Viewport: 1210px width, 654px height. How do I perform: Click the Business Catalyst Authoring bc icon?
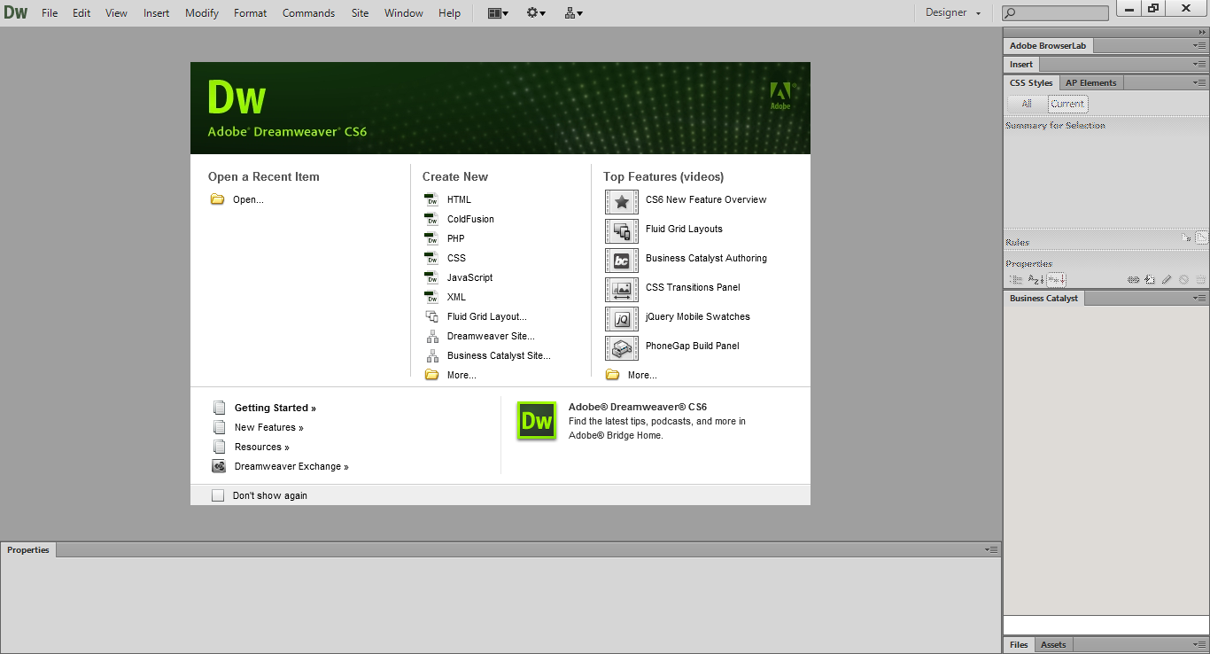[622, 261]
